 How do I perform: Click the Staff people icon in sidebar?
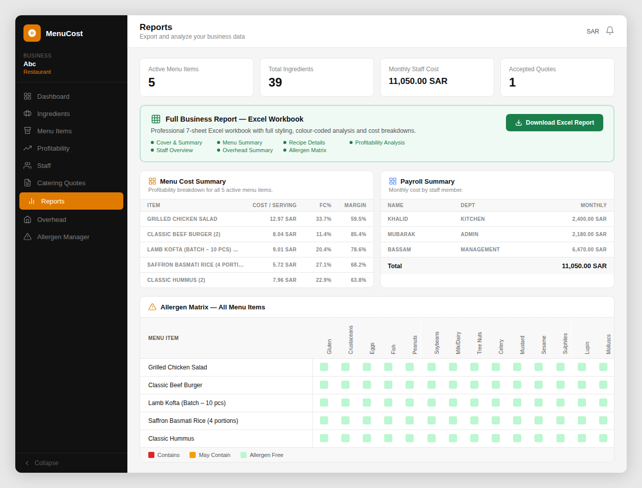(x=28, y=165)
